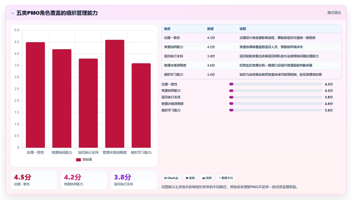Click the 组织学习能力 bar in the chart

(141, 105)
